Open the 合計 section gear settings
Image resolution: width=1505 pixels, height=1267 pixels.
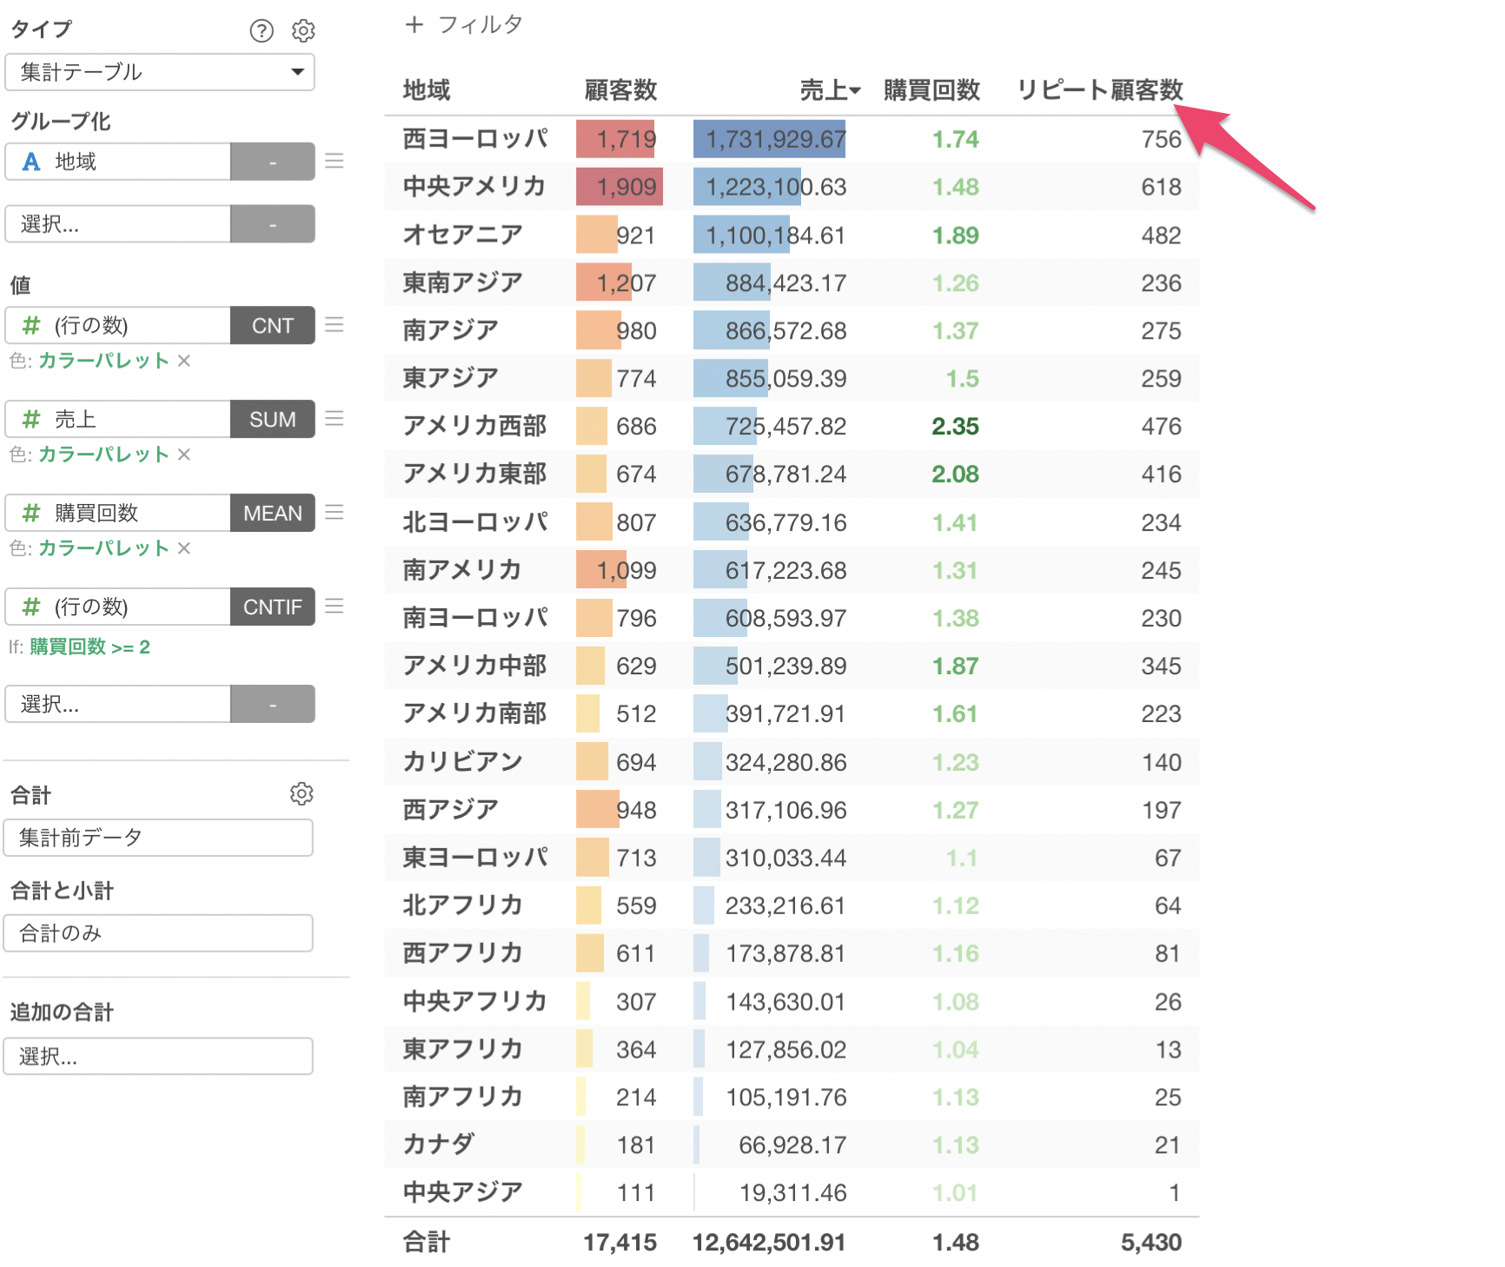pyautogui.click(x=302, y=793)
